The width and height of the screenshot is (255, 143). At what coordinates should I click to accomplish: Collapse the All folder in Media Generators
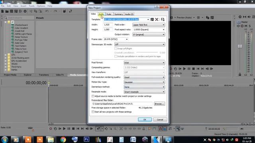pos(6,22)
